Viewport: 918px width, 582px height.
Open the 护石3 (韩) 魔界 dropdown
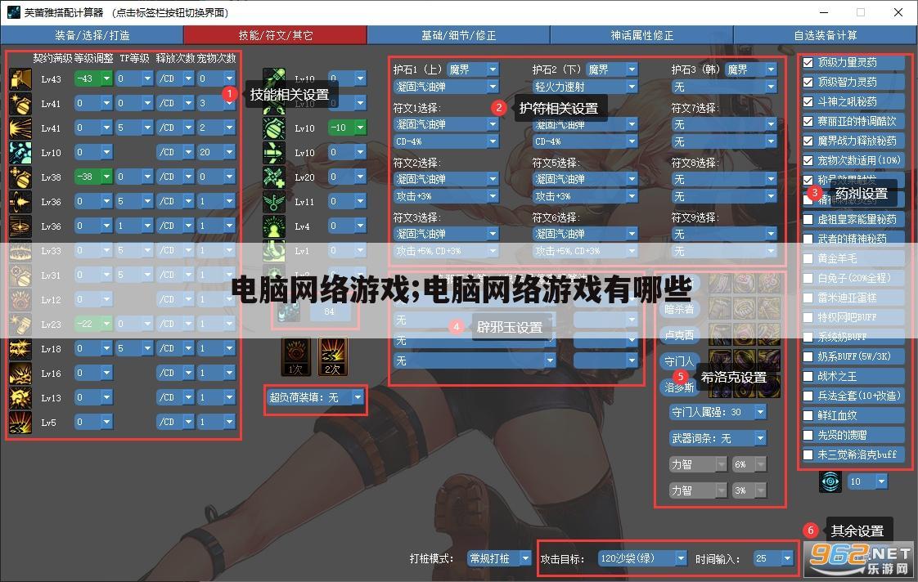click(750, 69)
